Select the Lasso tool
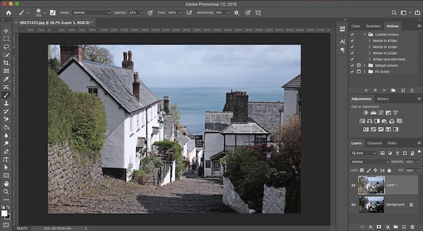Image resolution: width=423 pixels, height=231 pixels. (6, 47)
